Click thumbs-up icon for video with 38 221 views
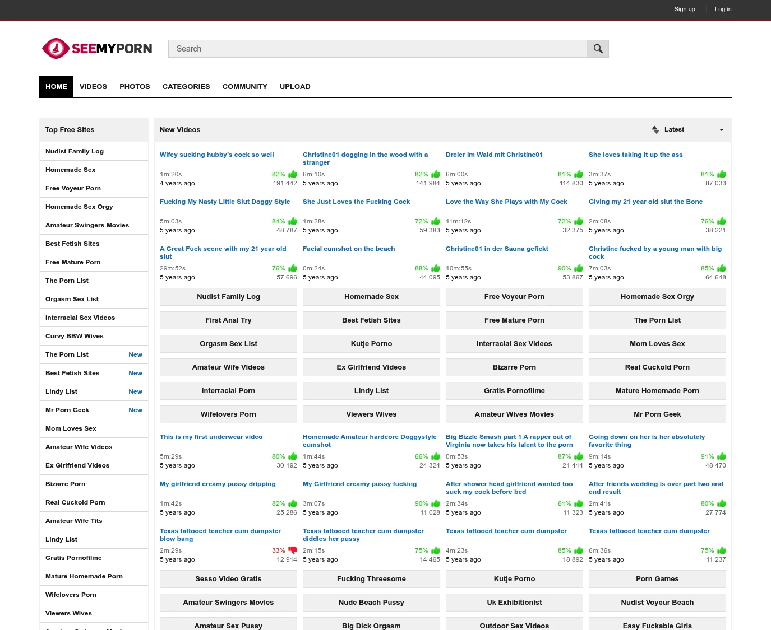The height and width of the screenshot is (630, 771). click(x=722, y=221)
